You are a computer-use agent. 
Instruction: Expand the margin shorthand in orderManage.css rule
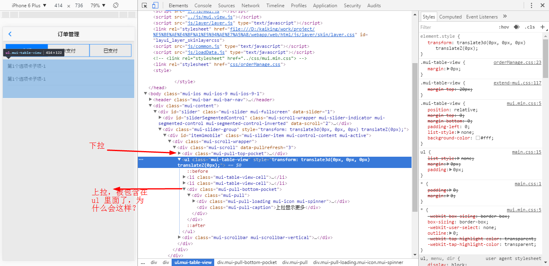[448, 69]
